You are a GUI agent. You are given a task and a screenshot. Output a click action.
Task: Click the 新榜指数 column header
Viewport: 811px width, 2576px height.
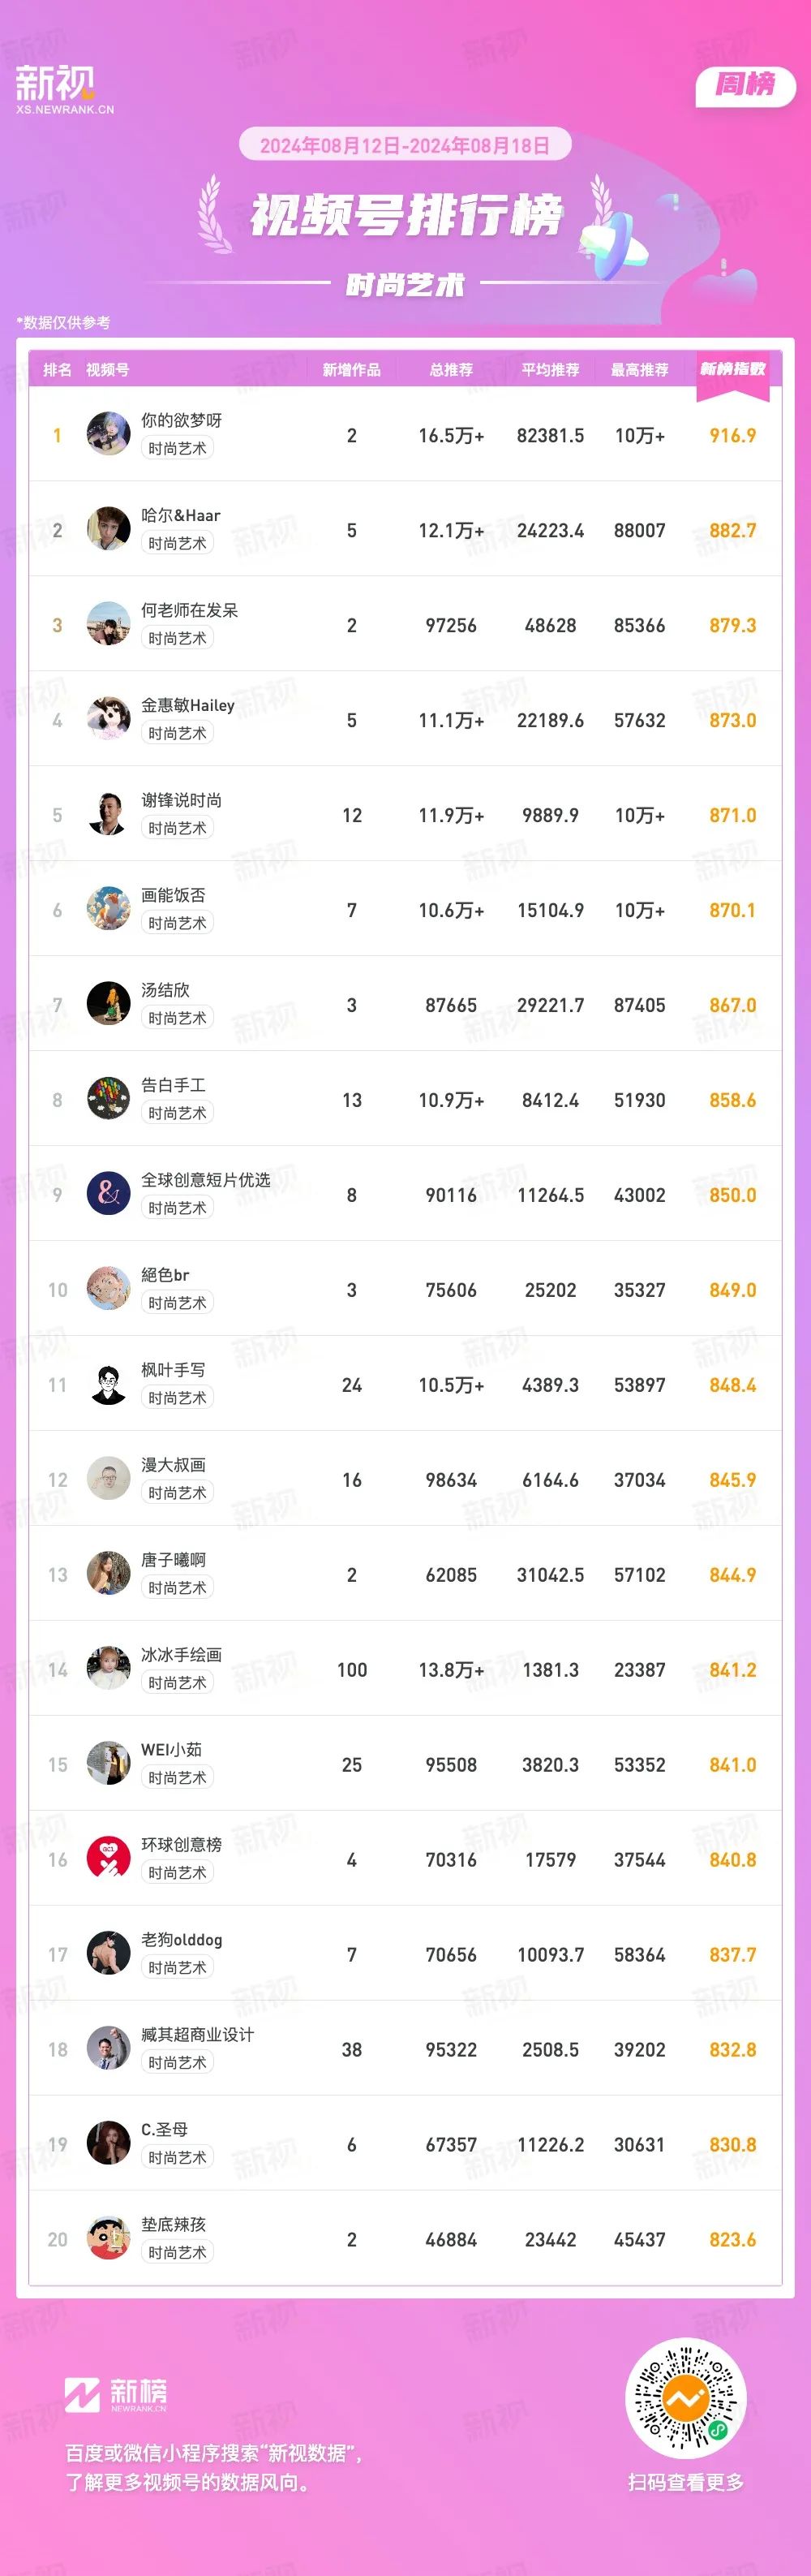(x=733, y=369)
